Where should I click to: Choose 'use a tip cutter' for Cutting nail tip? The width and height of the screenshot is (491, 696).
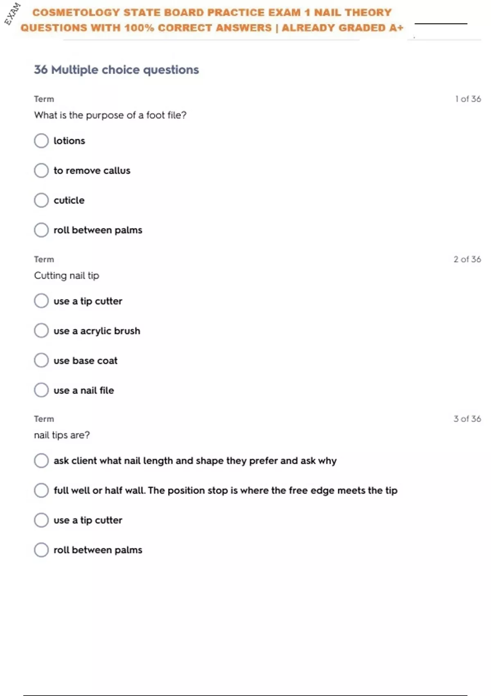tap(41, 301)
